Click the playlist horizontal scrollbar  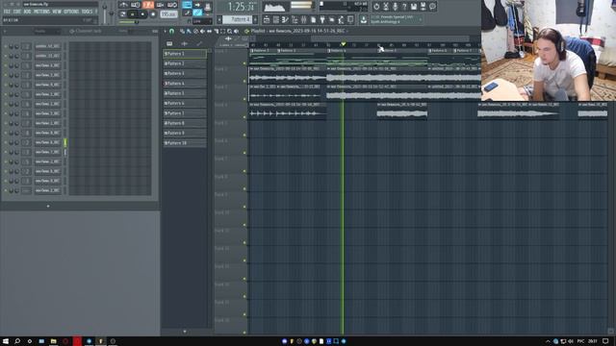391,38
